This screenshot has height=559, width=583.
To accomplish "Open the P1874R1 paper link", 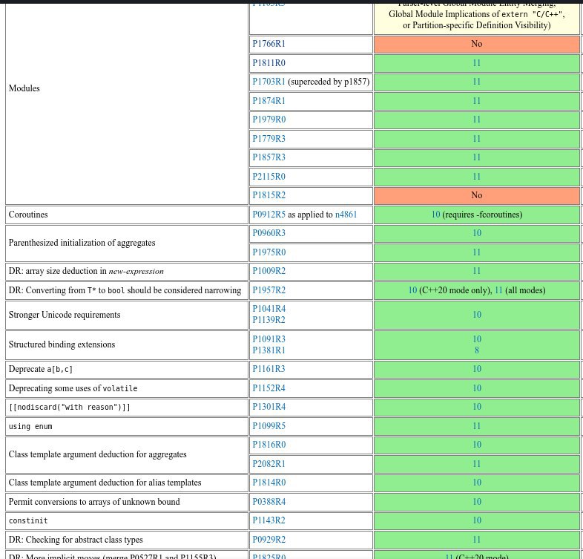I will click(269, 101).
